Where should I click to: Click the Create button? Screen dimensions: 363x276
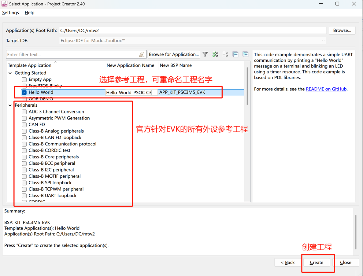coord(317,262)
